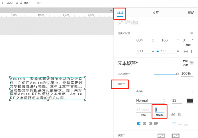Toggle the aspect ratio lock in top toolbar
Image resolution: width=198 pixels, height=138 pixels.
pos(21,3)
